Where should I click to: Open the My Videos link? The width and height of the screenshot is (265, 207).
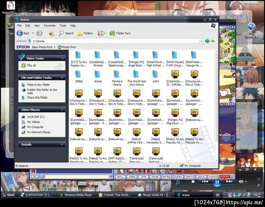(x=33, y=122)
